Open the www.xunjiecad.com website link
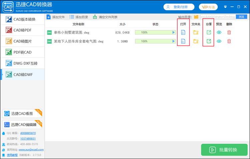 coord(31,150)
